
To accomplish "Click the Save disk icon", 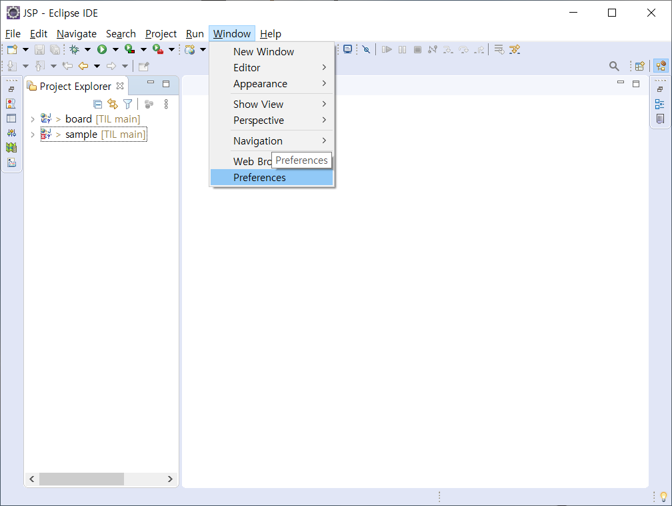I will tap(39, 50).
